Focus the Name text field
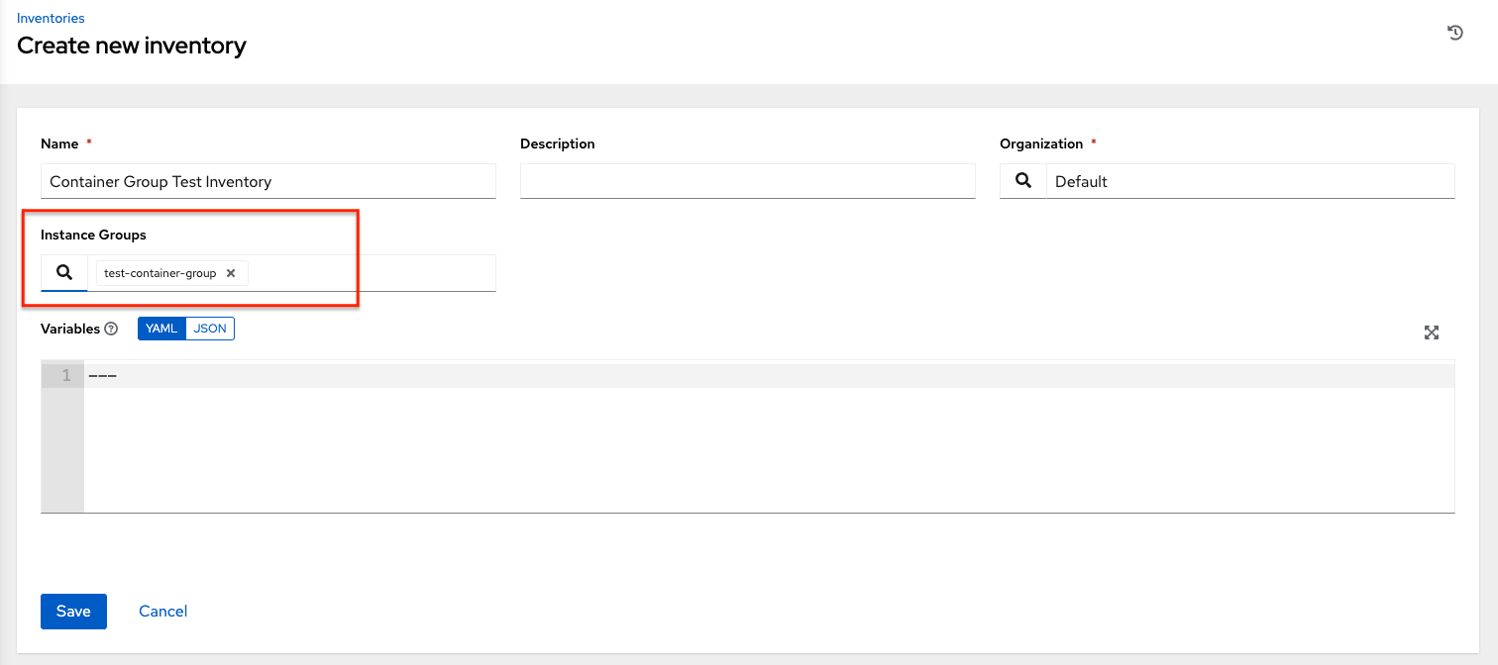The width and height of the screenshot is (1498, 665). (x=267, y=181)
